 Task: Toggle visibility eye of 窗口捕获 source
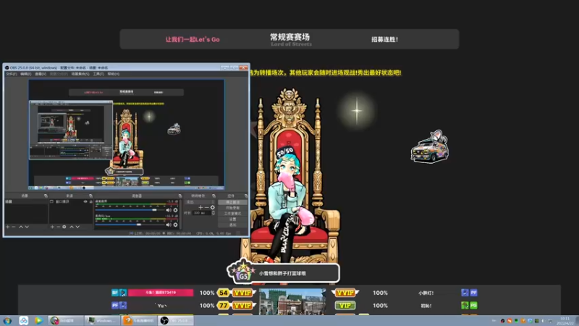85,202
